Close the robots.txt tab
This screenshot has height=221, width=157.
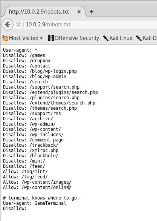(x=79, y=12)
